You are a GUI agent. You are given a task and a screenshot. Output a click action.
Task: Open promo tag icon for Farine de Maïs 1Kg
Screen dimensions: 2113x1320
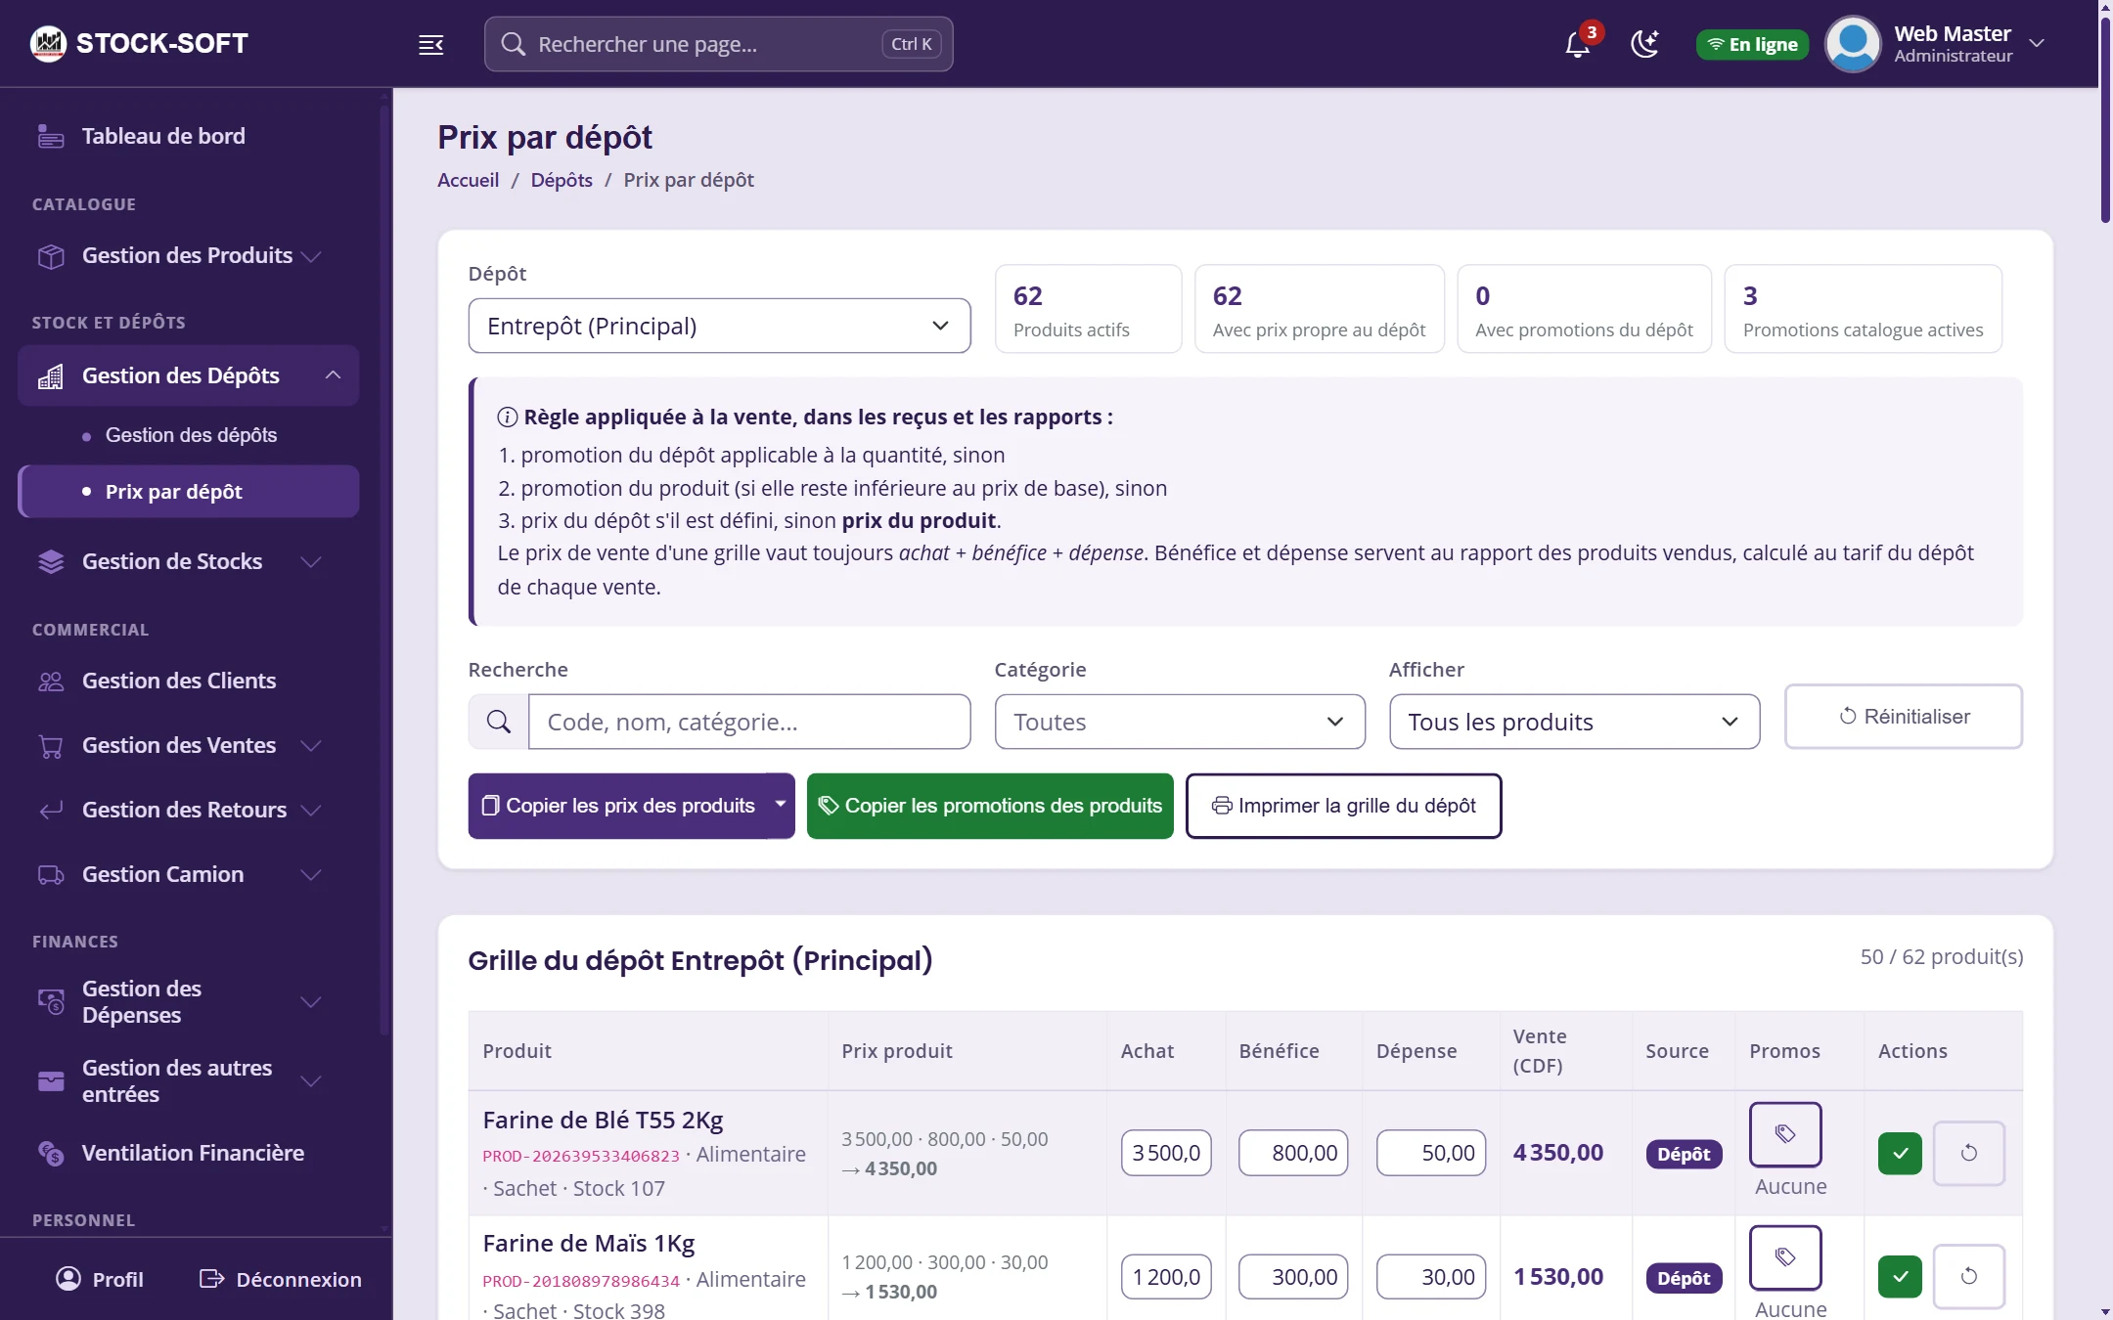click(x=1785, y=1257)
